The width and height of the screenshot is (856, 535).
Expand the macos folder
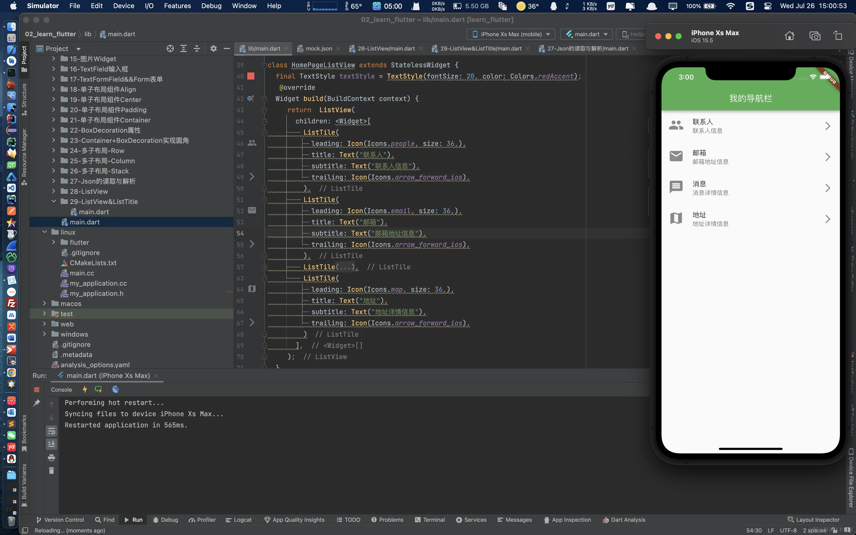pos(44,304)
